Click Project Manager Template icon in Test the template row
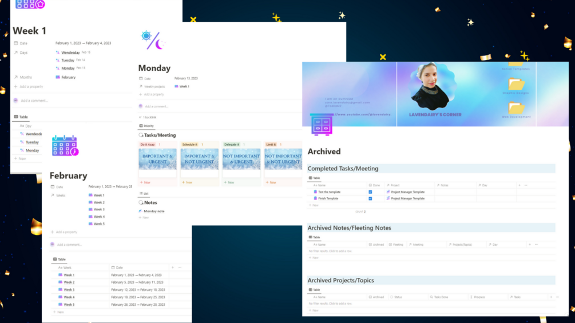575x323 pixels. (388, 192)
